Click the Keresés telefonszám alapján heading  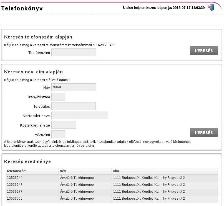(x=38, y=37)
